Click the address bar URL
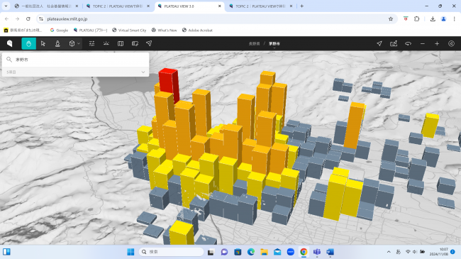This screenshot has height=259, width=461. pos(67,19)
